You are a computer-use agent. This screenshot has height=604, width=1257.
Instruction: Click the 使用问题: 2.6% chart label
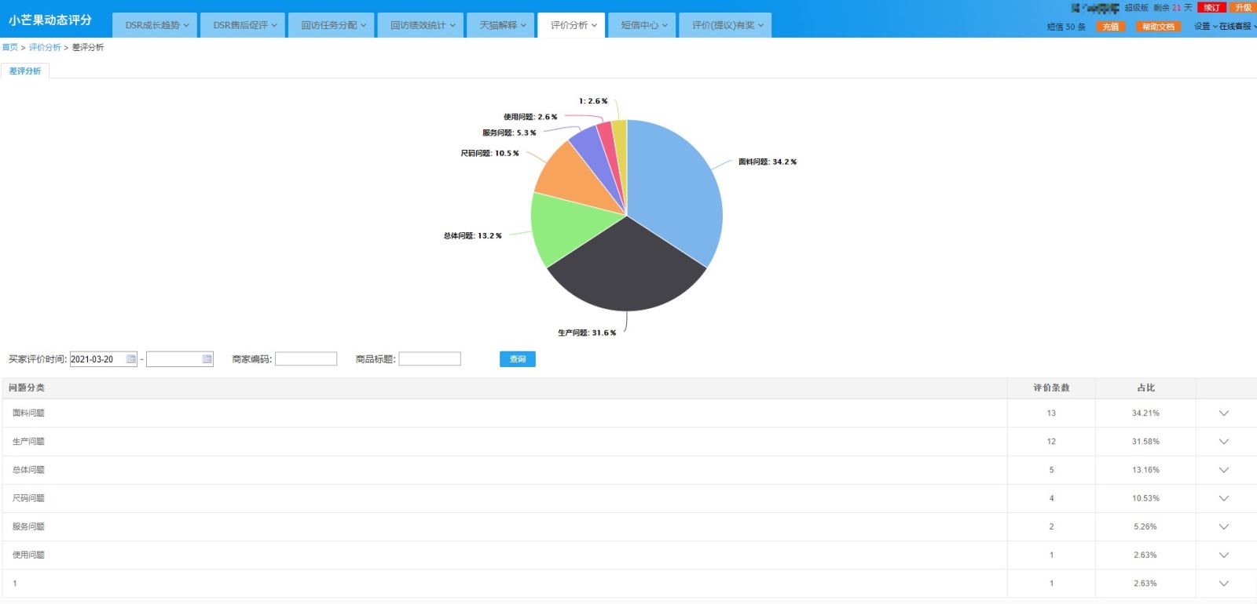coord(530,117)
